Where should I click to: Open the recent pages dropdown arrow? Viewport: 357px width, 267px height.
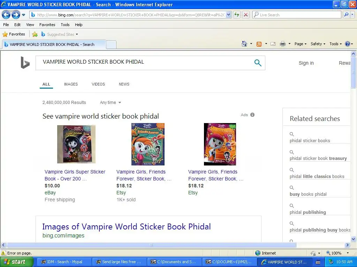coord(23,15)
